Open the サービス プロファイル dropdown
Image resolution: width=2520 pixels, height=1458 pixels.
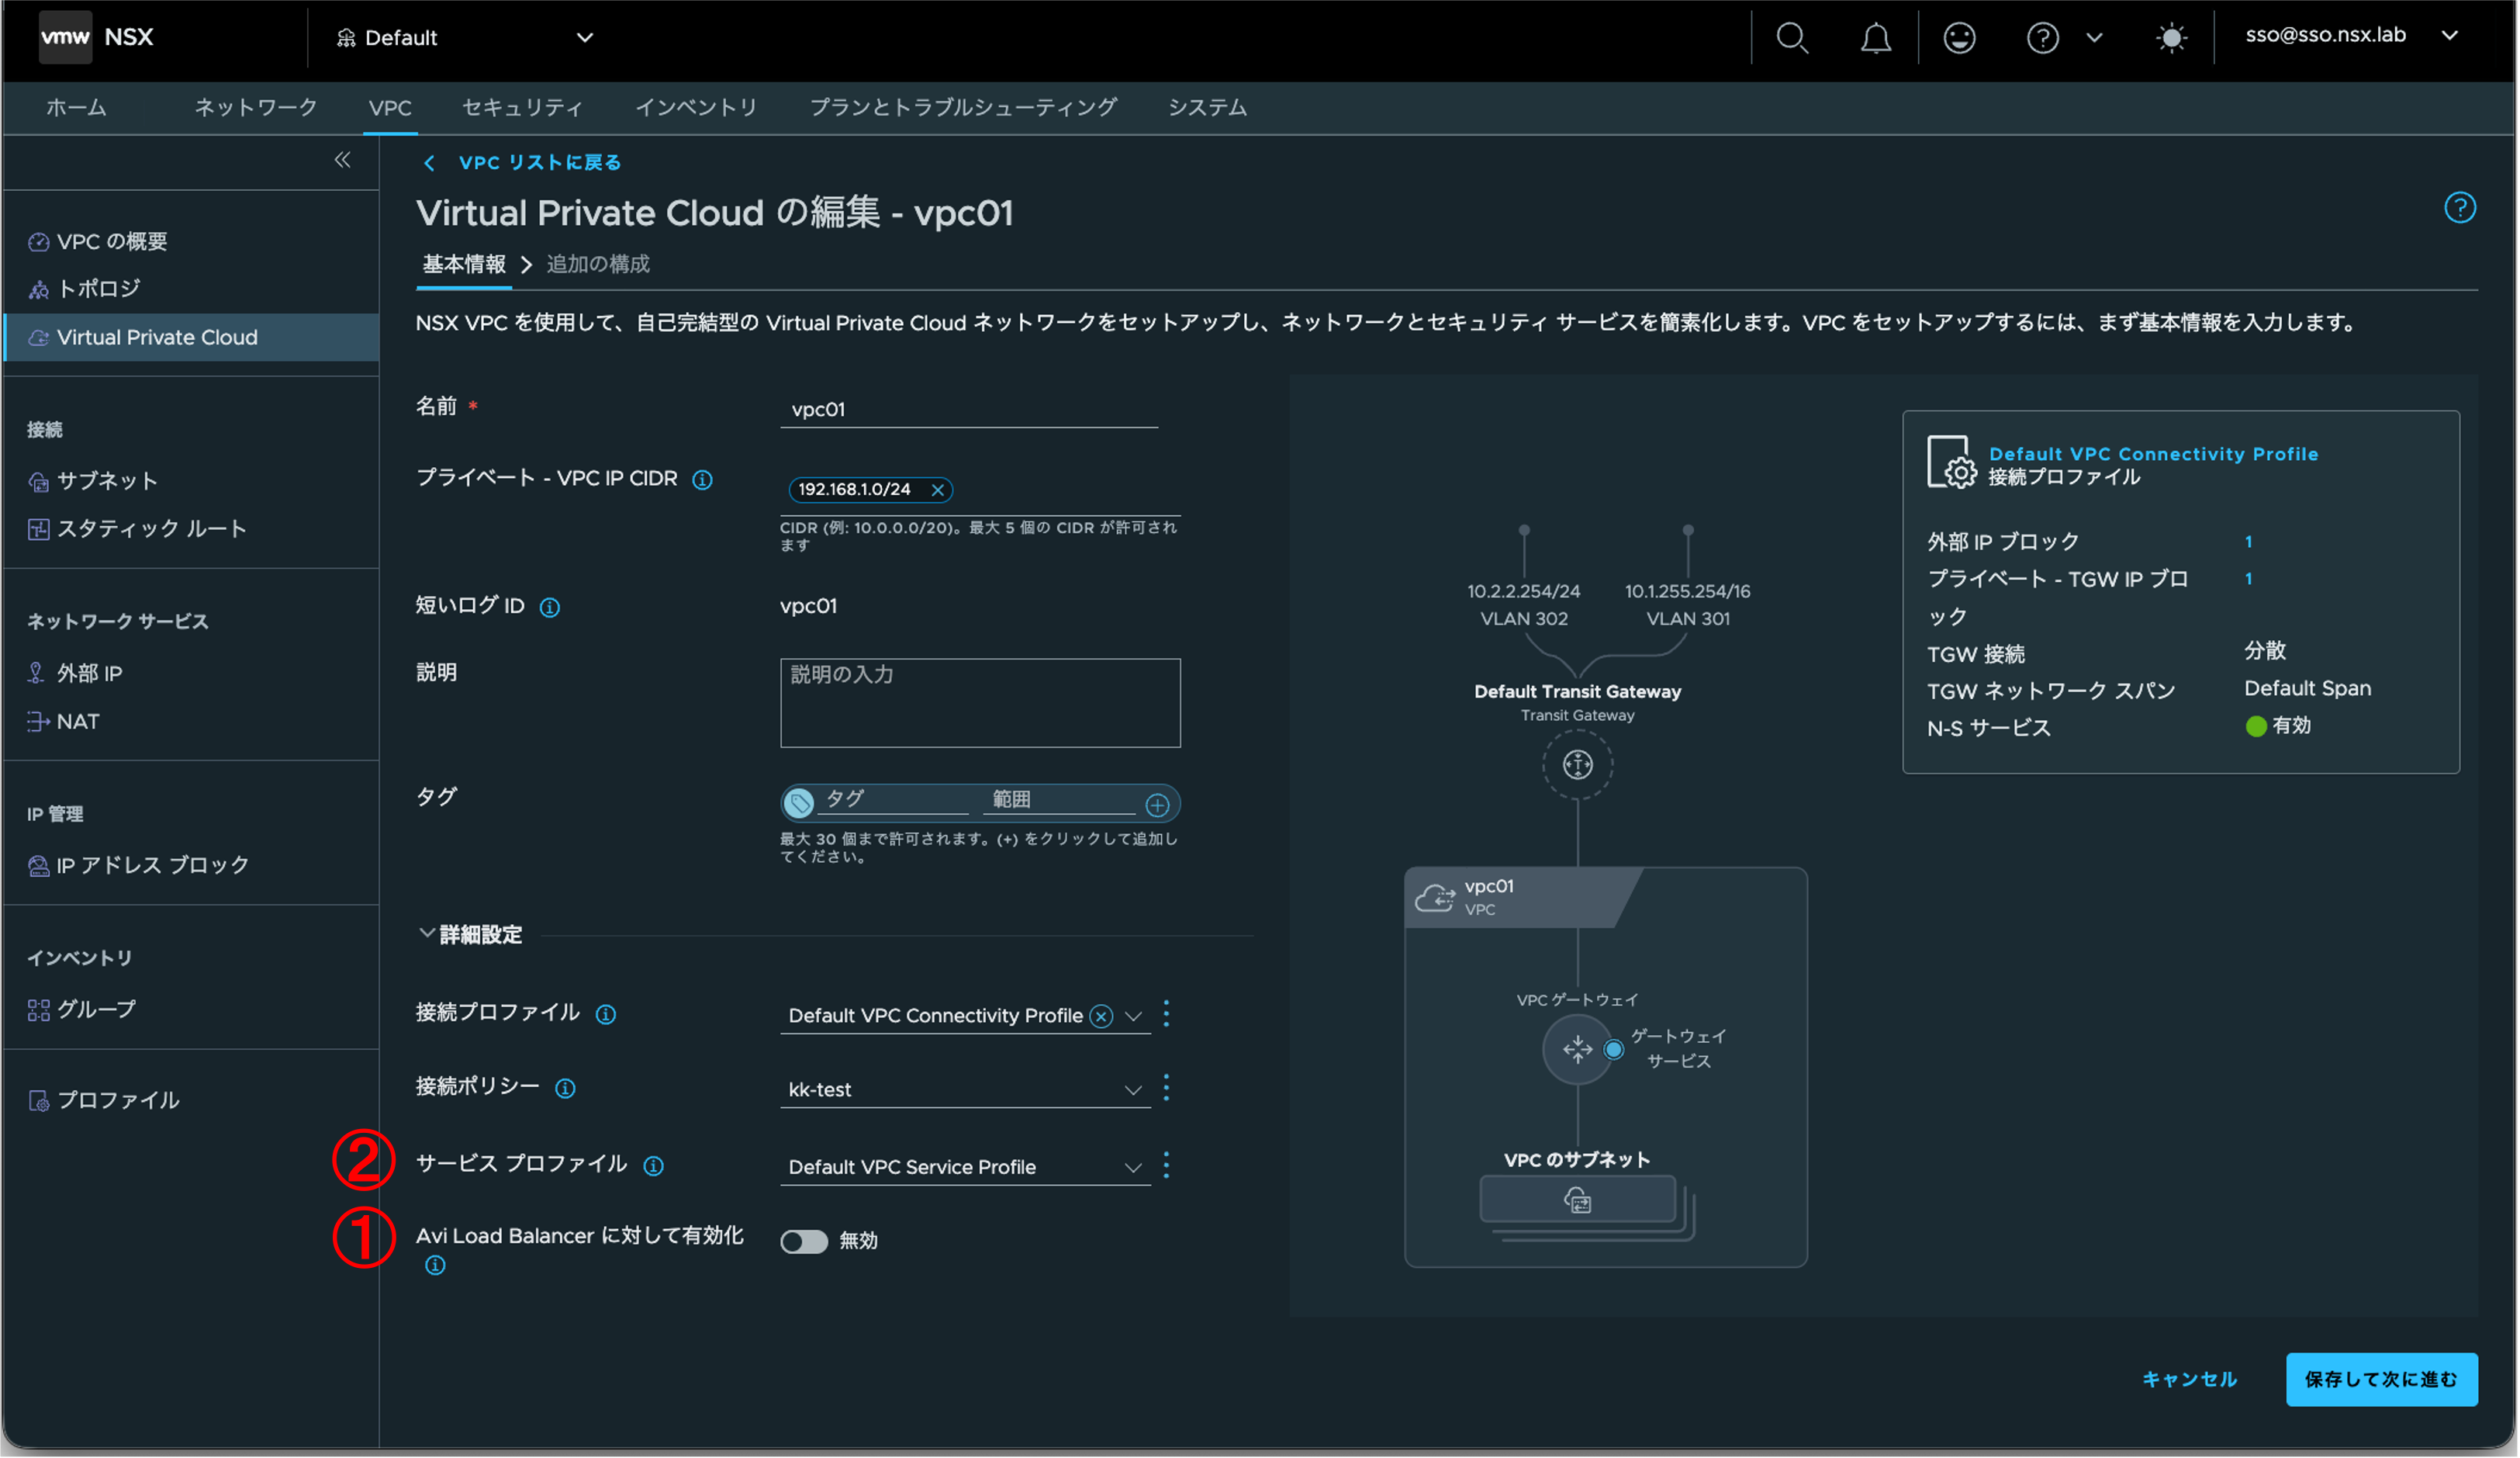click(965, 1167)
